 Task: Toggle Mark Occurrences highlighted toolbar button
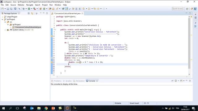(67, 9)
